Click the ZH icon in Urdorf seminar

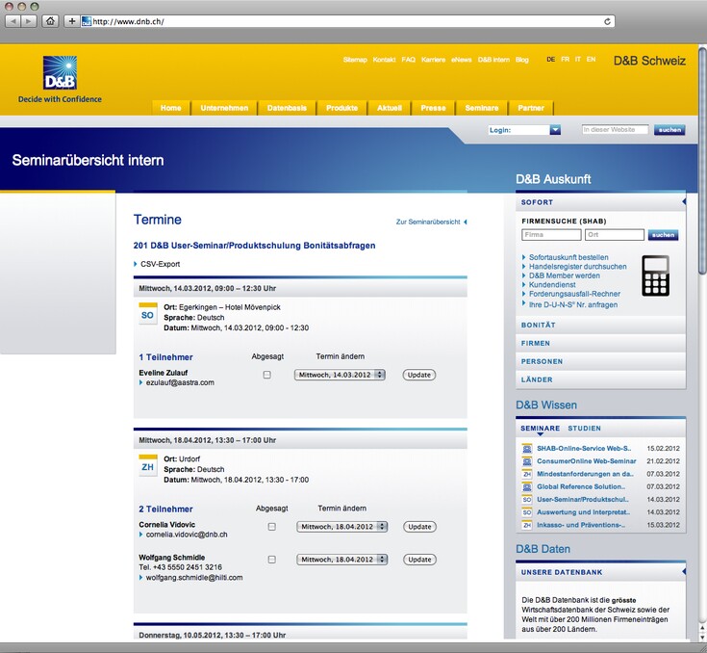147,465
